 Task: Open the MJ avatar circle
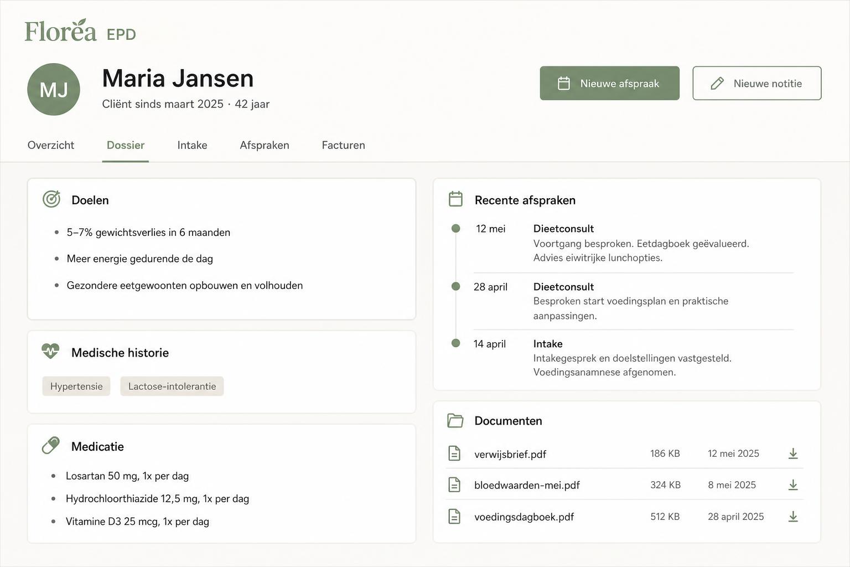(x=54, y=89)
